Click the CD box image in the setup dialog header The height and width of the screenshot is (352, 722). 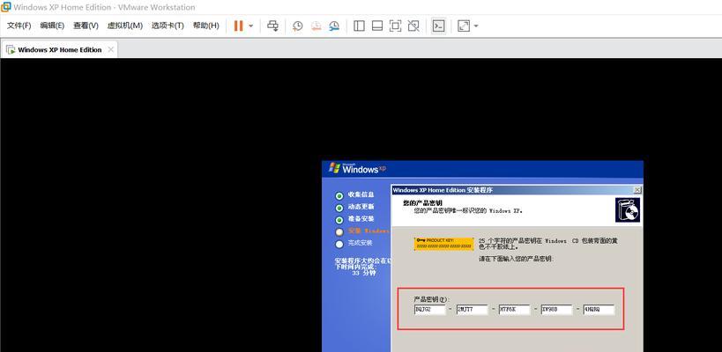pos(627,210)
